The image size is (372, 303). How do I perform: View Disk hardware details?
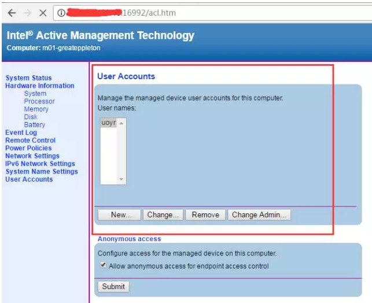coord(31,117)
